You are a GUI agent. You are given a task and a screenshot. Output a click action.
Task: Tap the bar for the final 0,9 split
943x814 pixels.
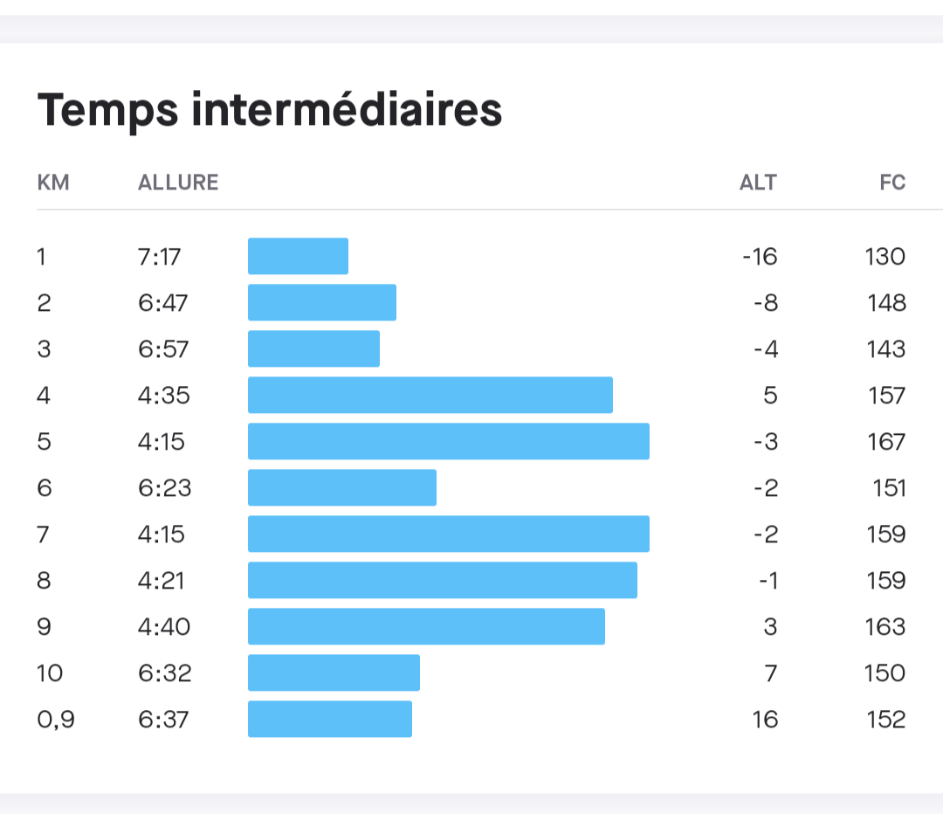tap(329, 719)
